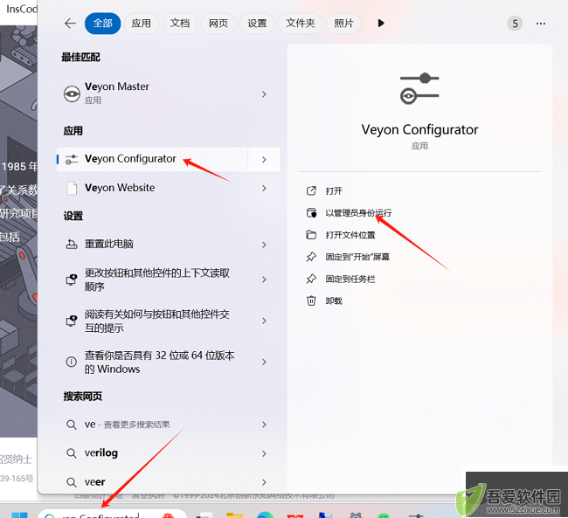
Task: Open the three-dot options menu
Action: 541,24
